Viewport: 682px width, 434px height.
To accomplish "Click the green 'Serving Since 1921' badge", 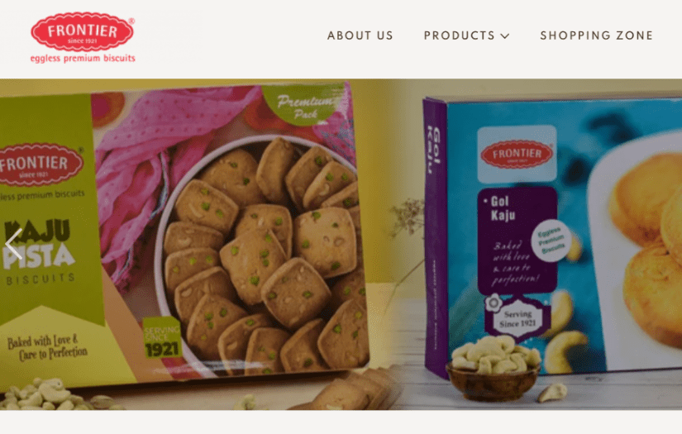I will tap(162, 338).
